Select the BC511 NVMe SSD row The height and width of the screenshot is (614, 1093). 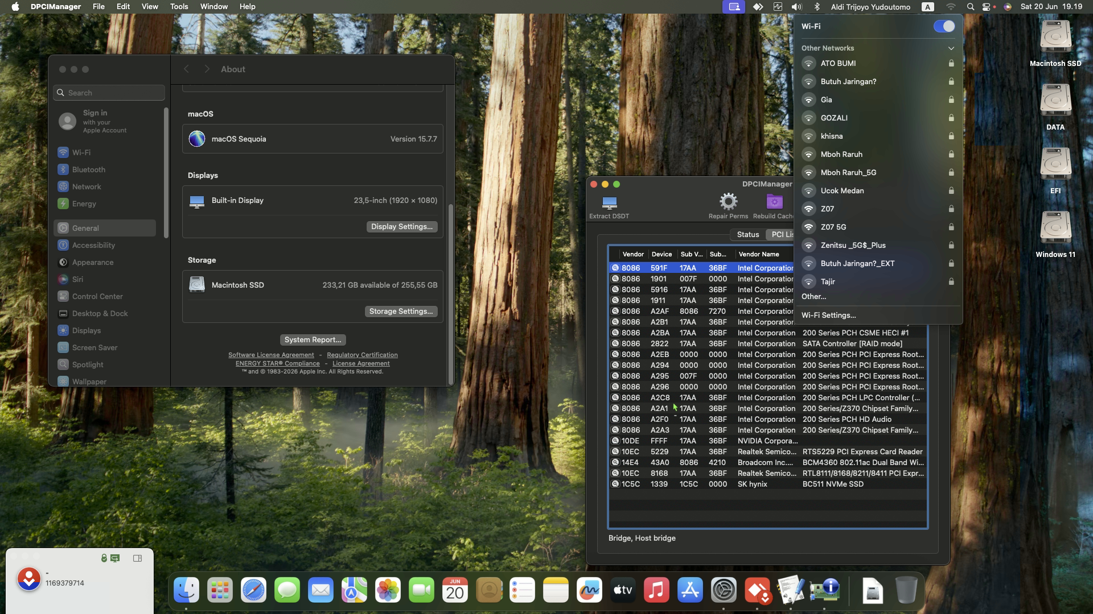[768, 484]
